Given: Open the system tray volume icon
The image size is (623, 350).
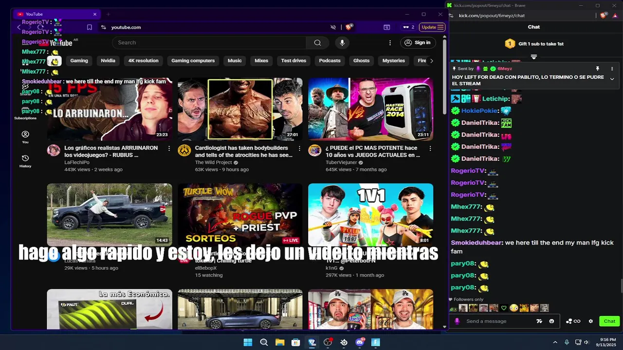Looking at the screenshot, I should point(586,342).
